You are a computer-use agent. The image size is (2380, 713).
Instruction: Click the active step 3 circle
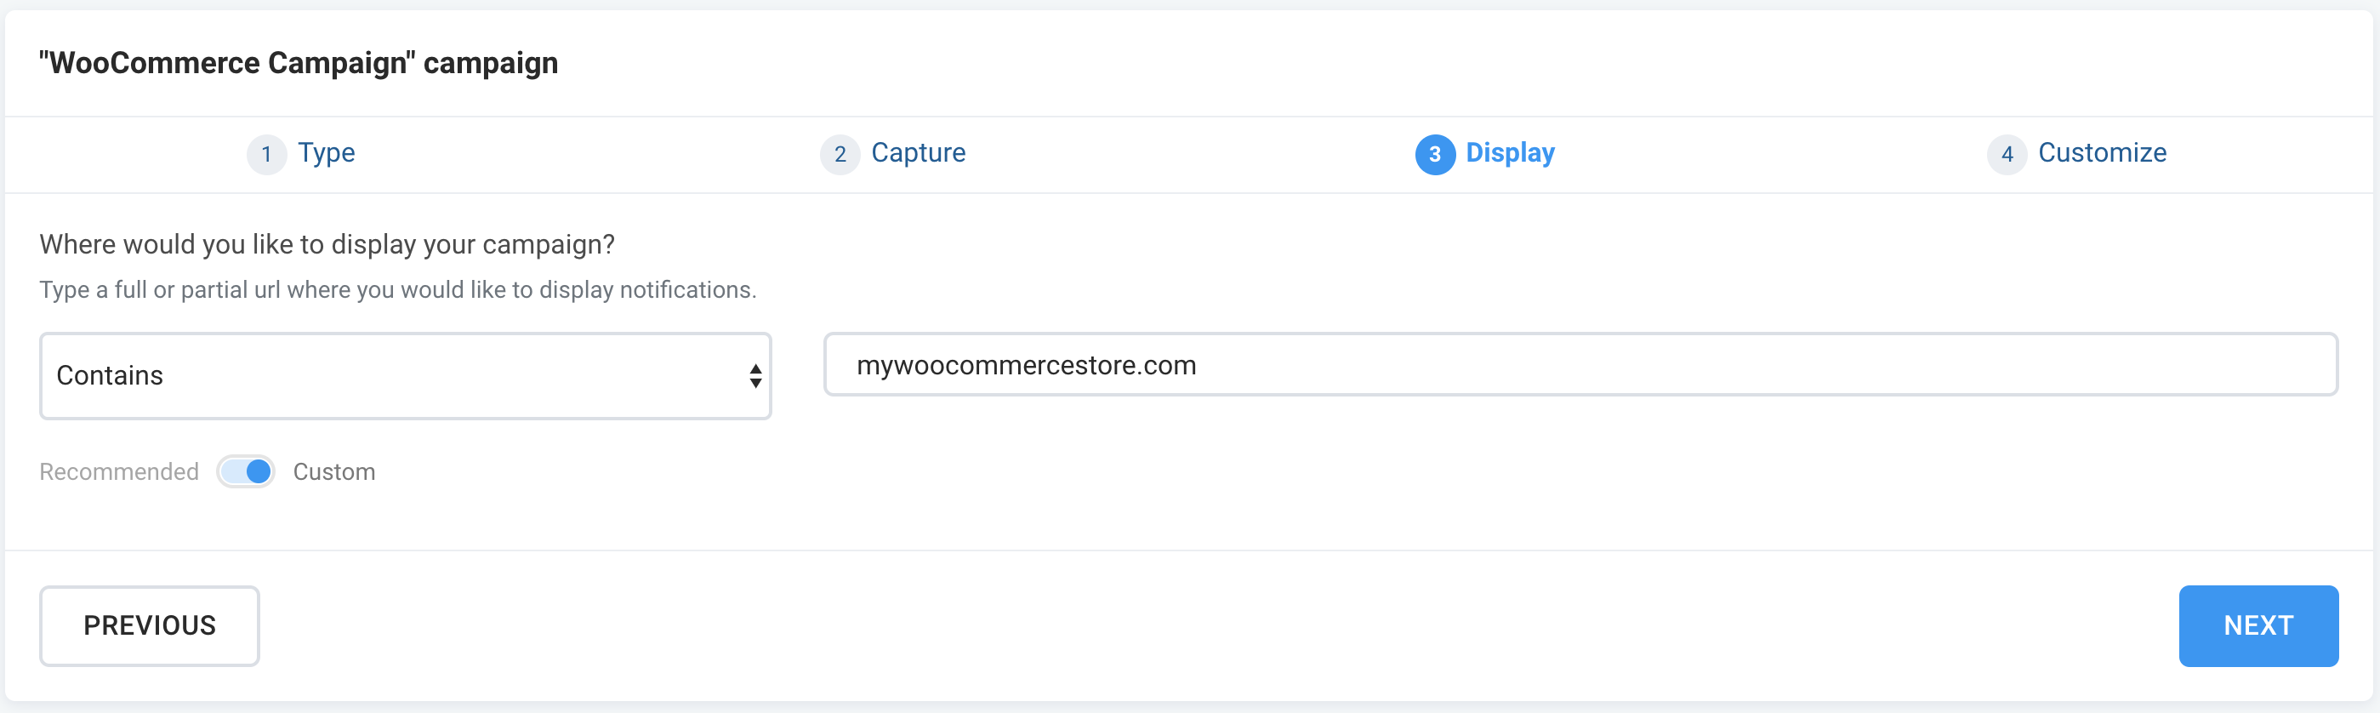click(1435, 154)
